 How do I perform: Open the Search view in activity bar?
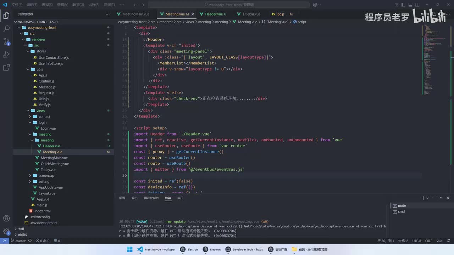[x=6, y=29]
